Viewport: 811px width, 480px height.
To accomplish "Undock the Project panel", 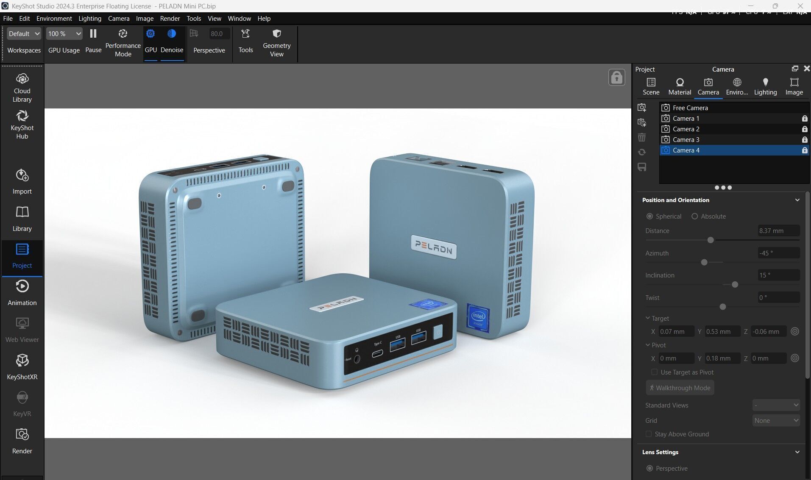I will [795, 69].
